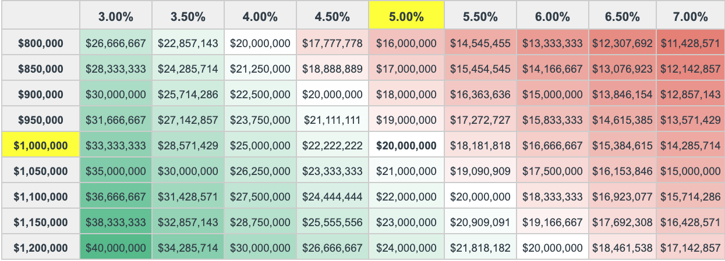
Task: Select the $22,222,222 cell
Action: [333, 145]
